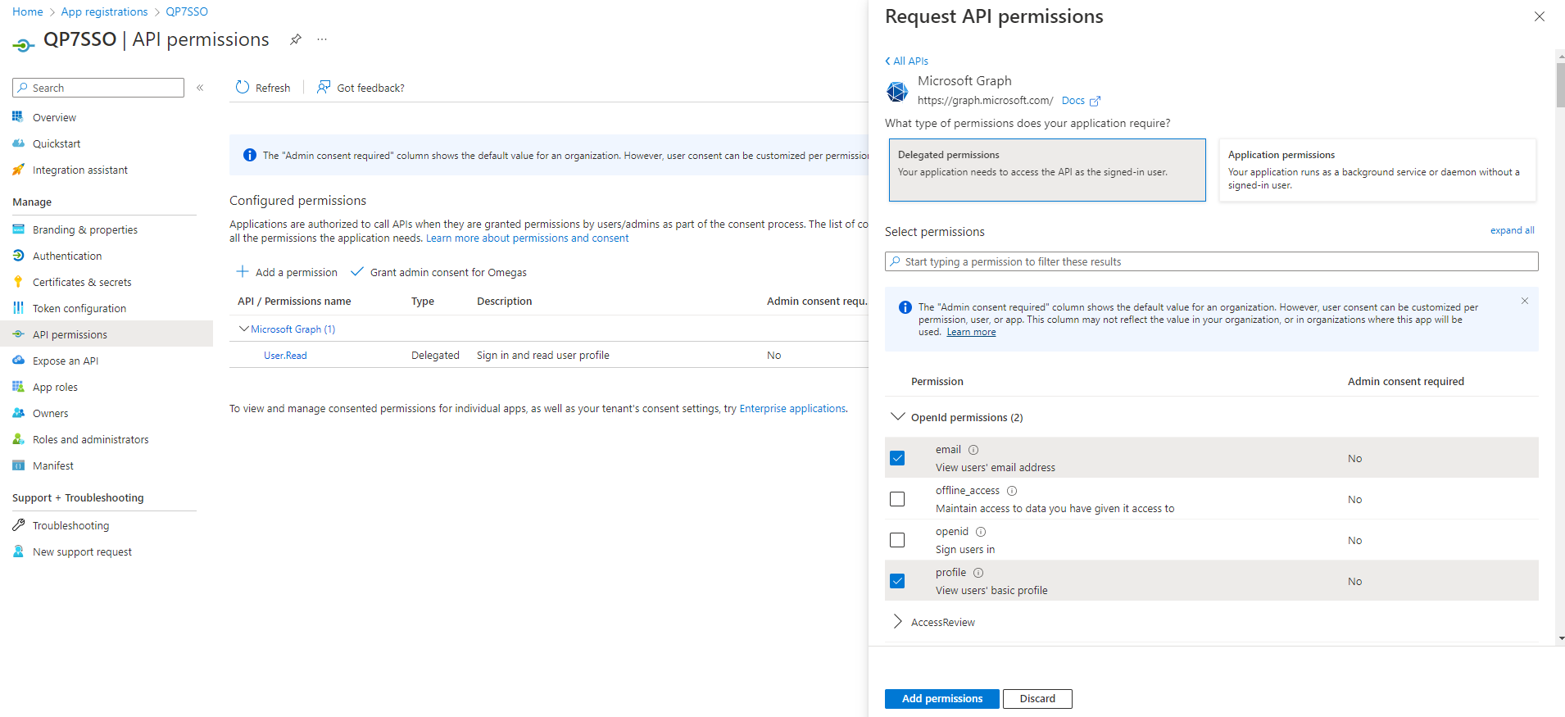The height and width of the screenshot is (717, 1565).
Task: Collapse the OpenId permissions group
Action: [898, 417]
